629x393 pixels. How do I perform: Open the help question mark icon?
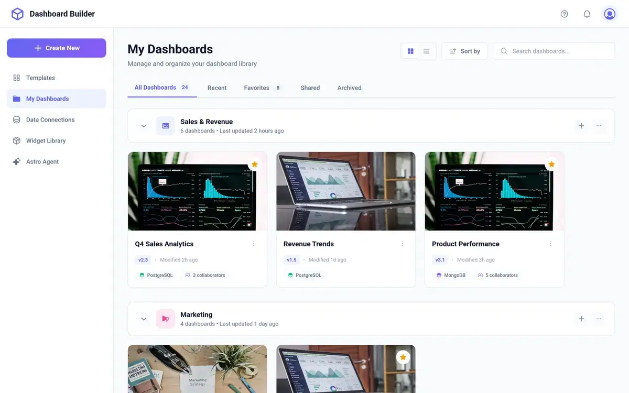(564, 14)
